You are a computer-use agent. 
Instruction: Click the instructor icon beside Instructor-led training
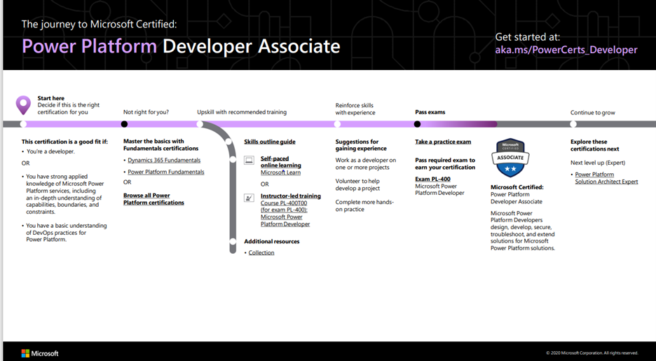point(249,198)
